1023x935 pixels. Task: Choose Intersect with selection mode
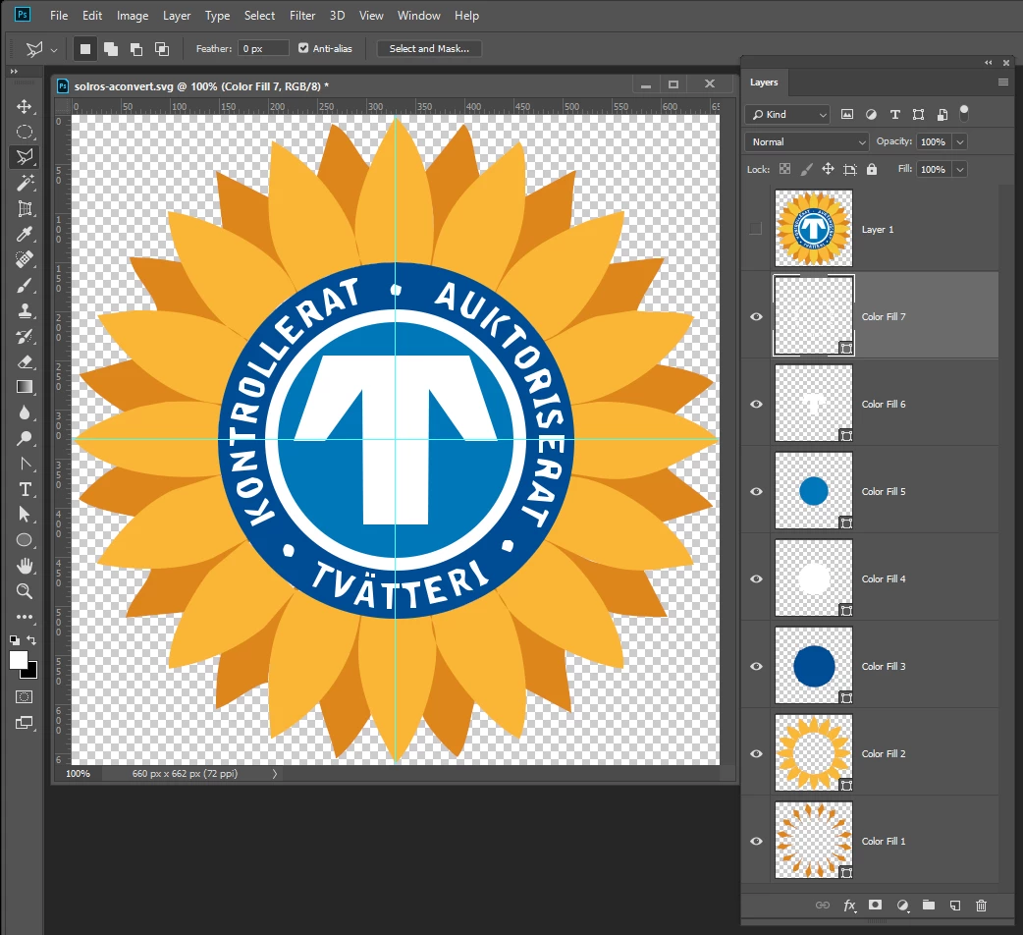tap(162, 49)
